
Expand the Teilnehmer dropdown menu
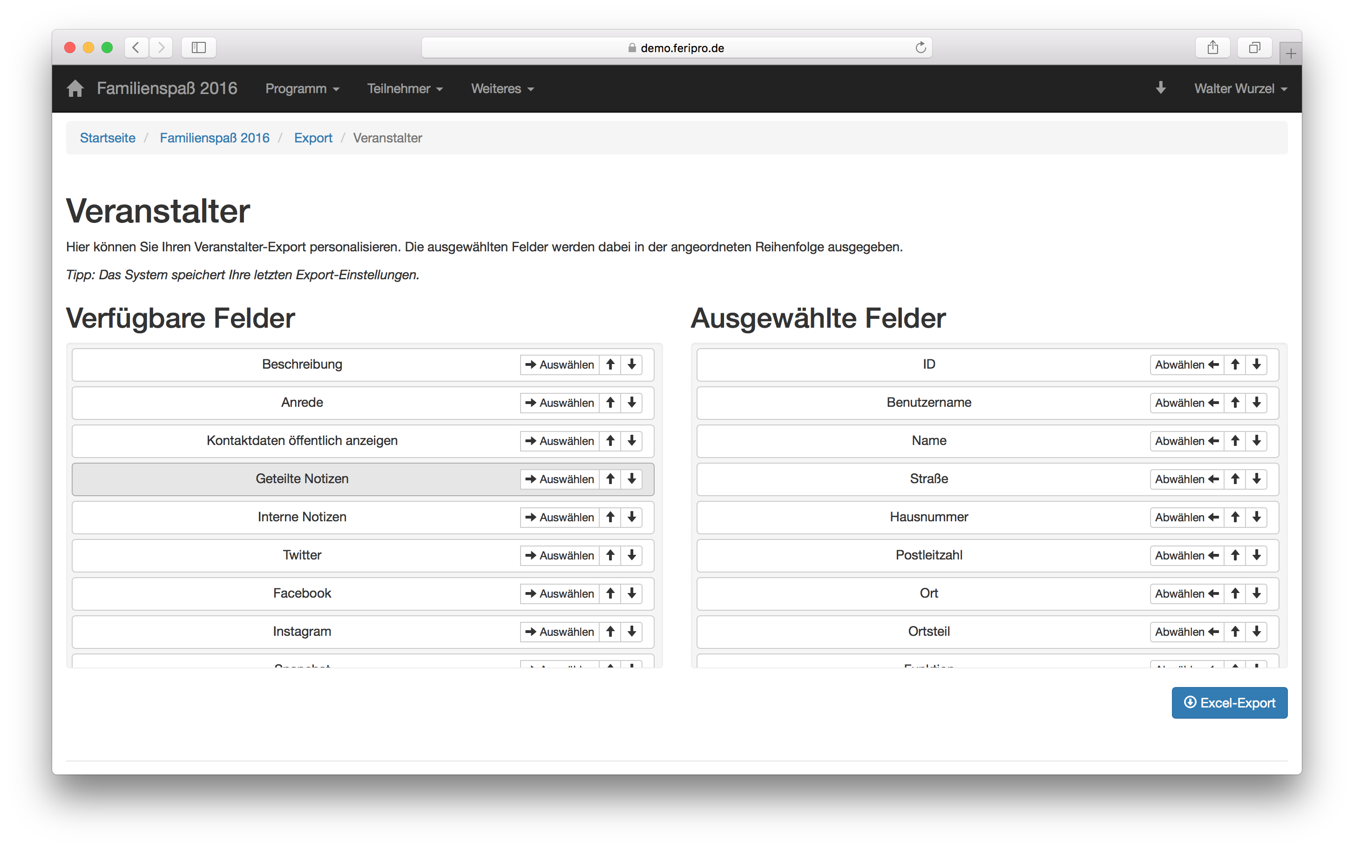pyautogui.click(x=405, y=89)
